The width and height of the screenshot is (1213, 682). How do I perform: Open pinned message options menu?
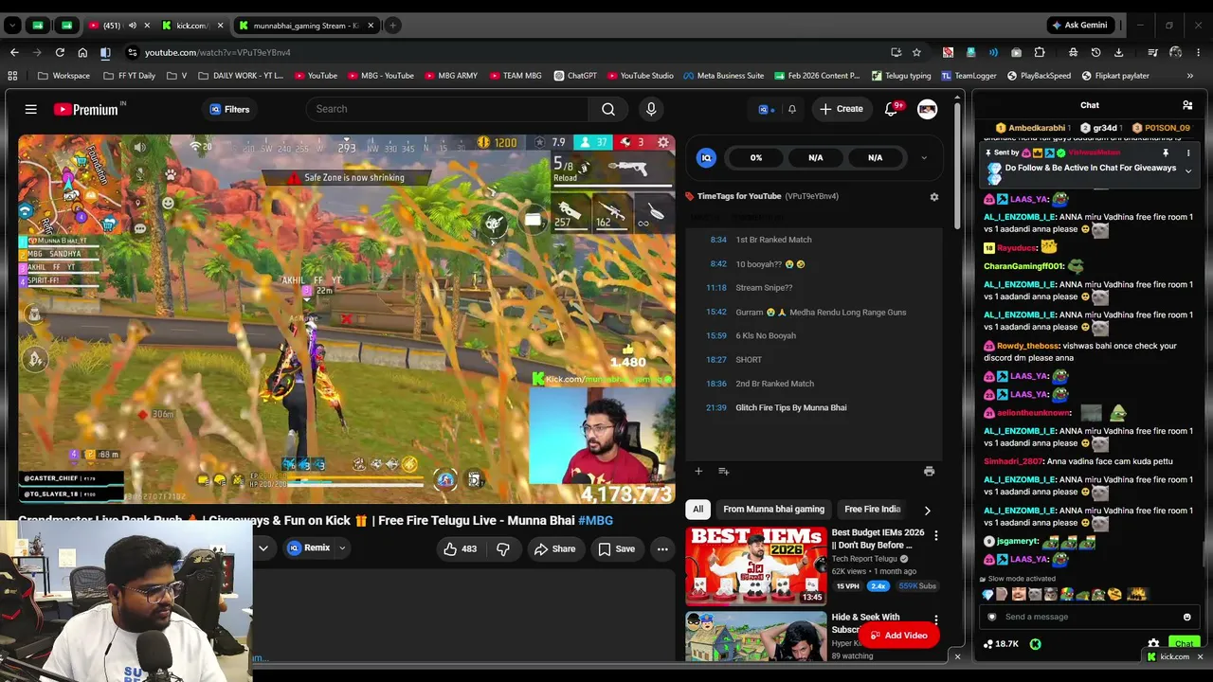click(x=1188, y=153)
